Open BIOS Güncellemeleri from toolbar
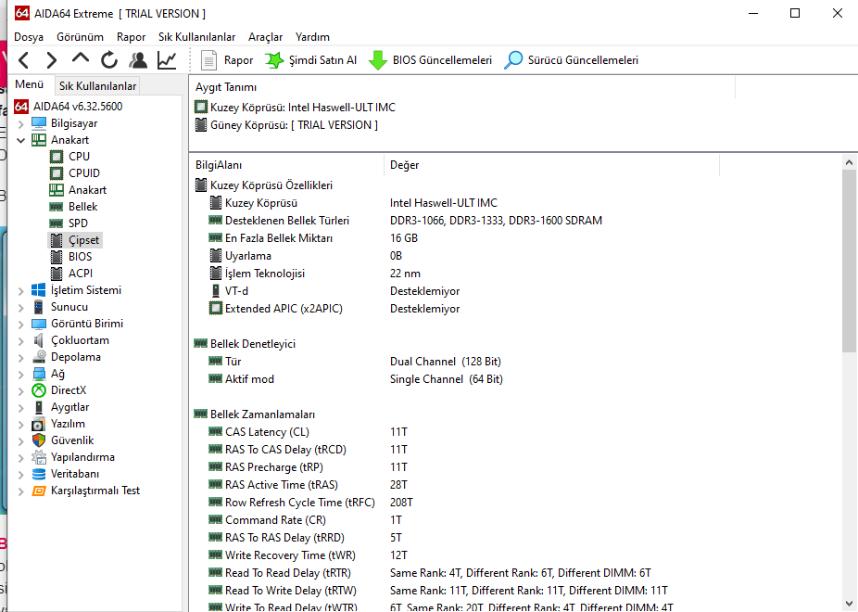858x612 pixels. click(431, 60)
